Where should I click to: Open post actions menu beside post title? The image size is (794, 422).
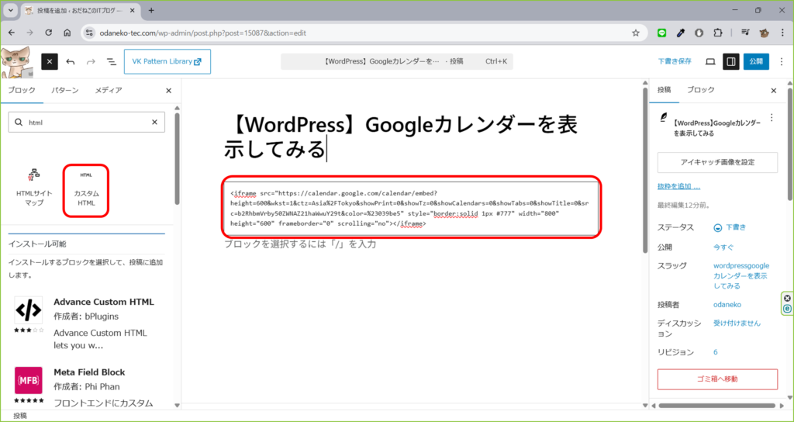[771, 117]
